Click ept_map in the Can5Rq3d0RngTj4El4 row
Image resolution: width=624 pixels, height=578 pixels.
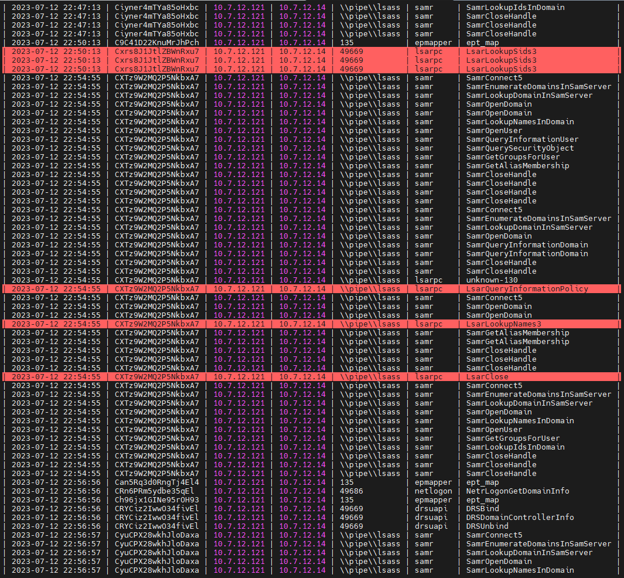tap(483, 482)
